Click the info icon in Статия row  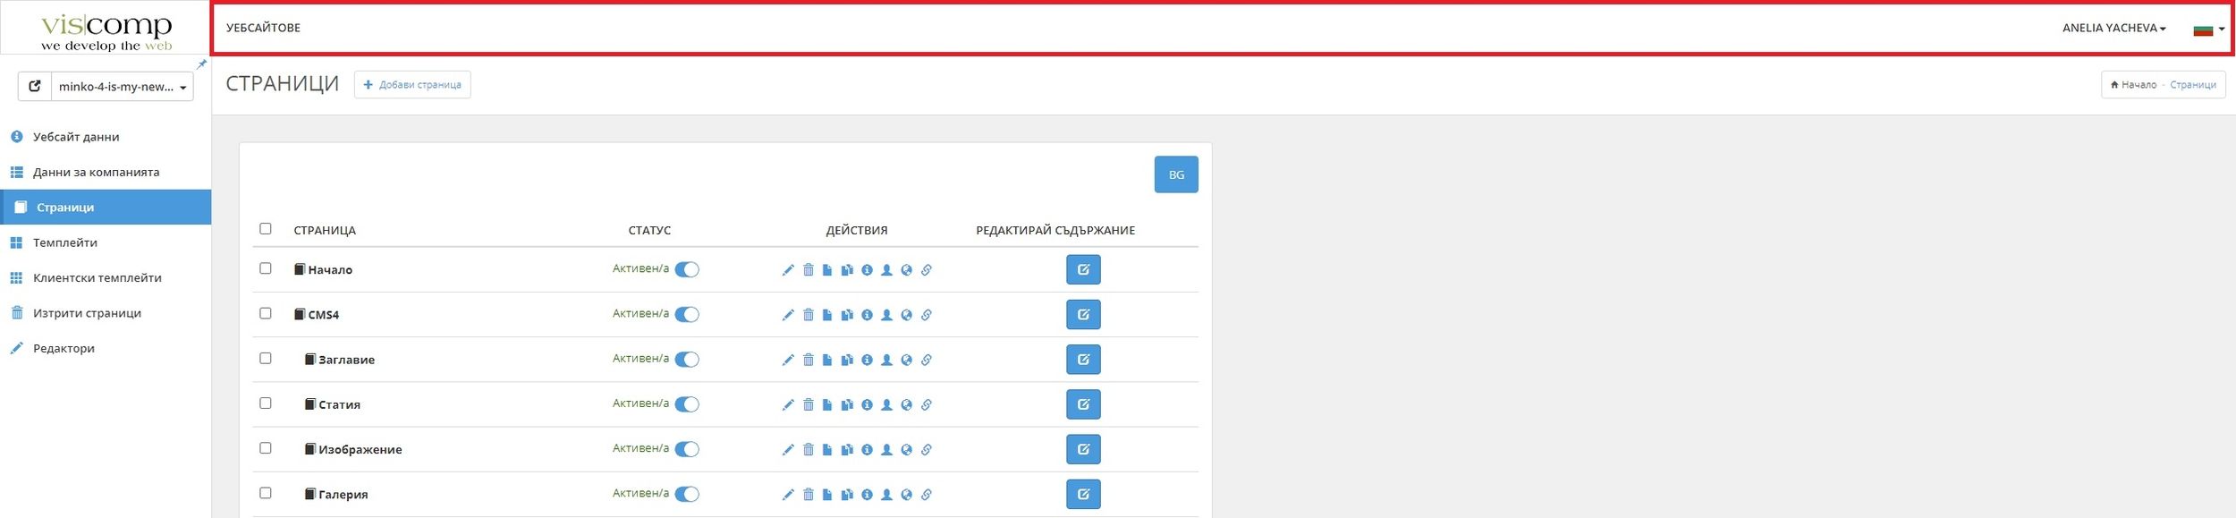click(x=867, y=404)
